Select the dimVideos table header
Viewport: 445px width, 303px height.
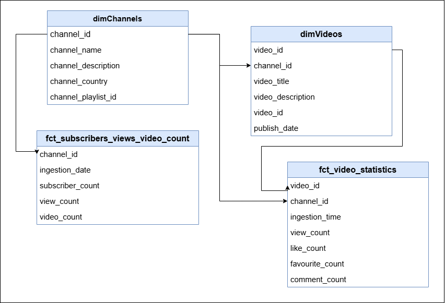pyautogui.click(x=321, y=34)
